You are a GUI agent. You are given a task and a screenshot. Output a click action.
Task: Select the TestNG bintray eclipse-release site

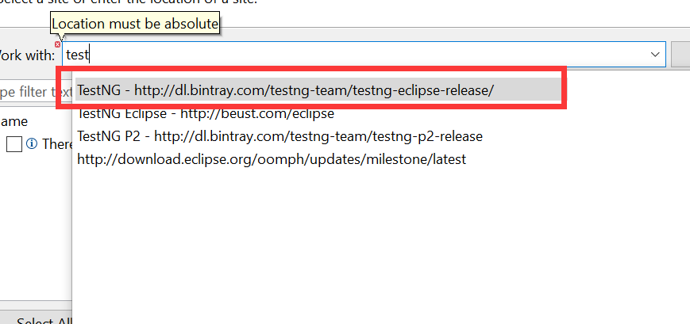318,90
